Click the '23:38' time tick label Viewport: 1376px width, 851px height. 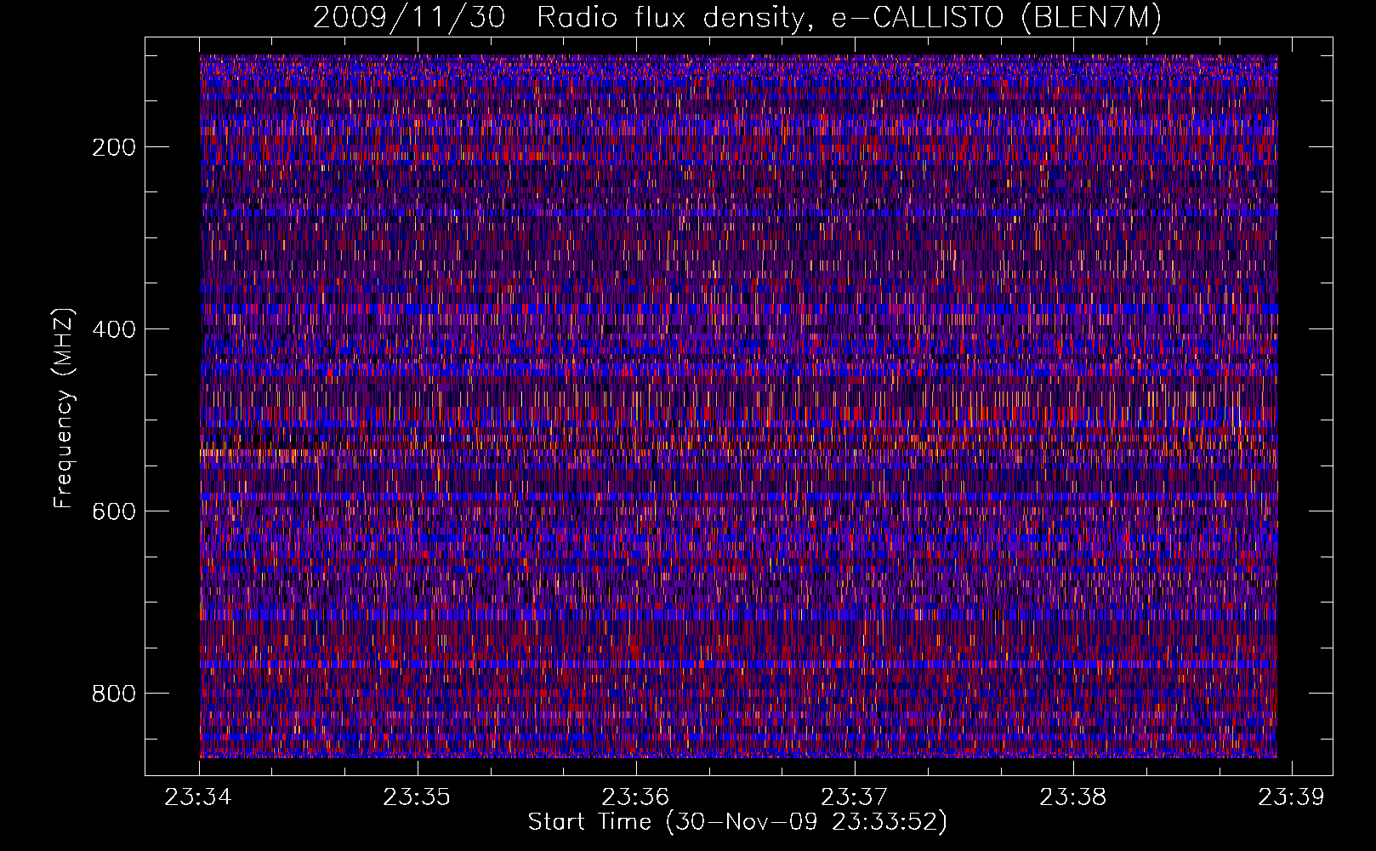click(x=1073, y=797)
